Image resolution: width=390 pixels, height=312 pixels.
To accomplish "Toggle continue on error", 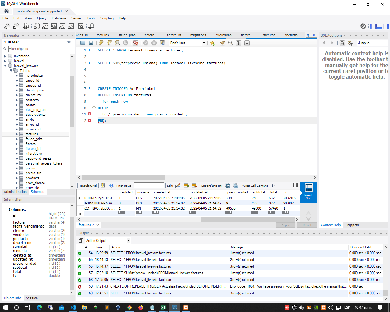I will tap(136, 43).
